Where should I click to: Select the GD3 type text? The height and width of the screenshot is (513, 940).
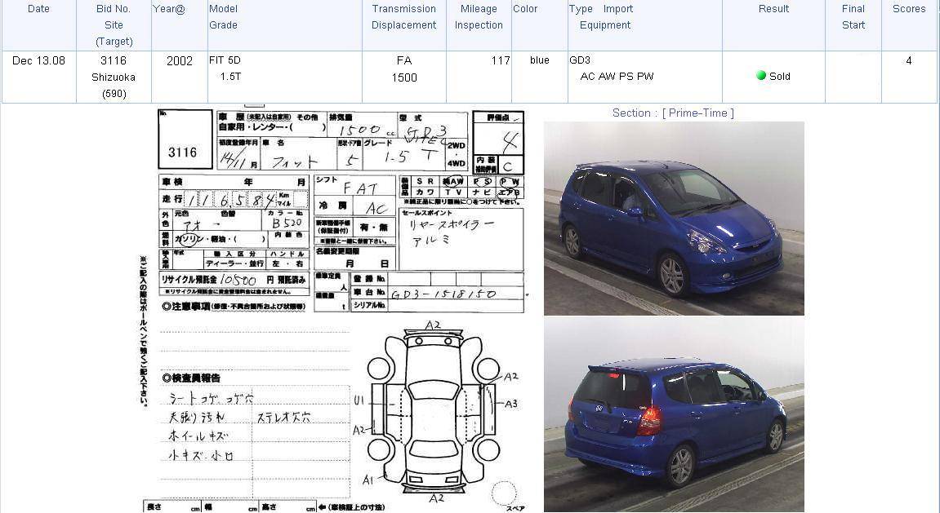580,60
